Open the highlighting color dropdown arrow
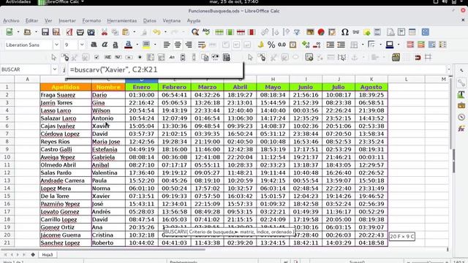The width and height of the screenshot is (468, 263). coord(155,45)
